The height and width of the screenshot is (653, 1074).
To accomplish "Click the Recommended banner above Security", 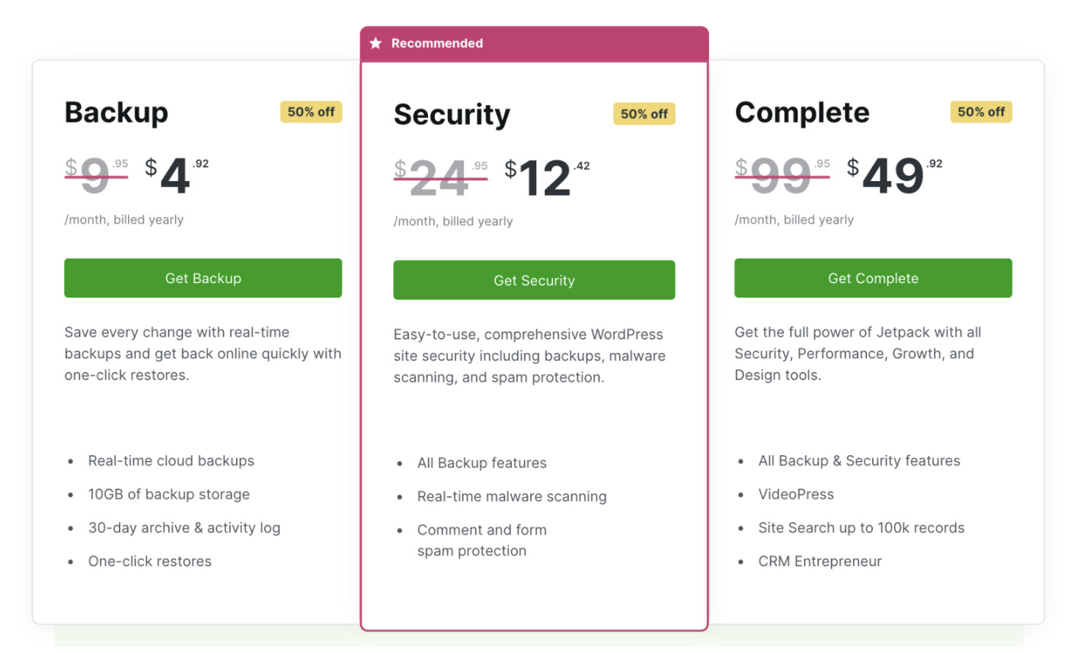I will 534,43.
